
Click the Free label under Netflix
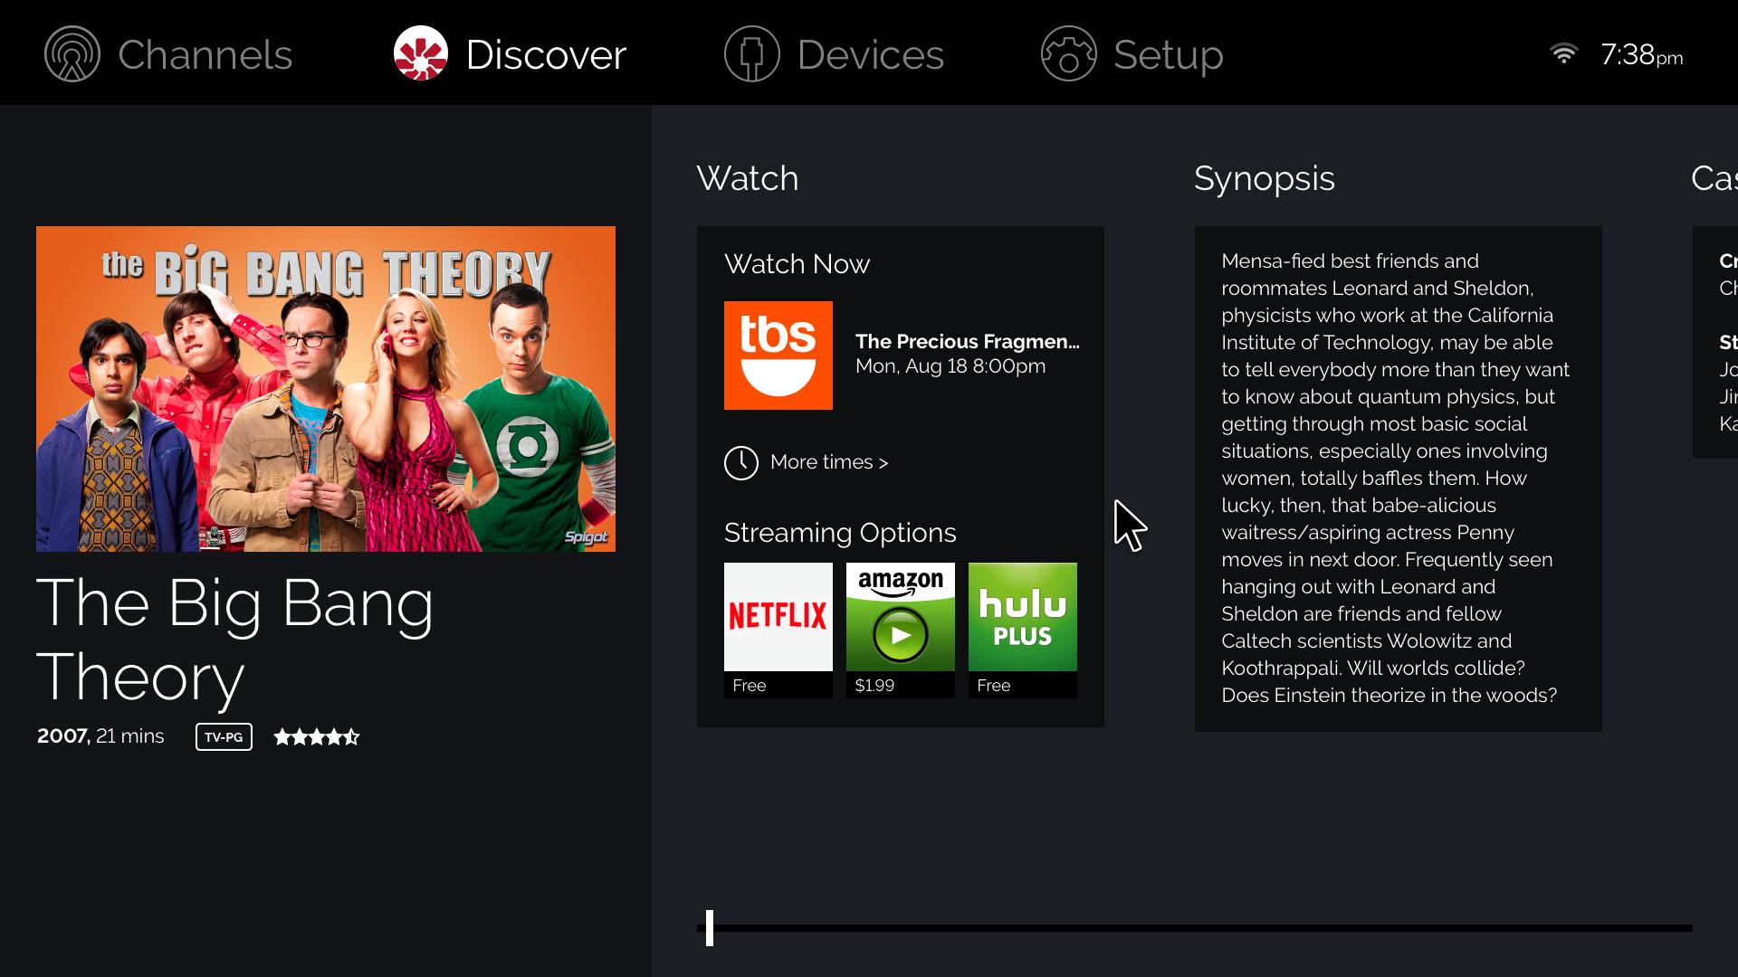click(x=750, y=686)
